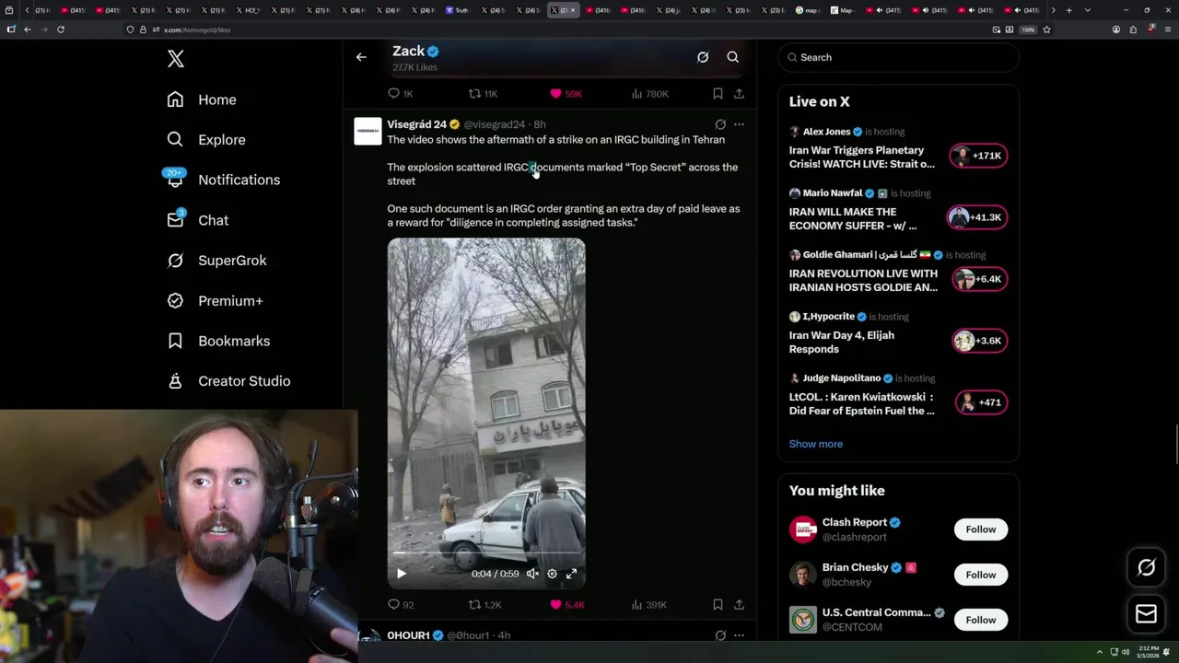This screenshot has height=663, width=1179.
Task: Open list all tabs dropdown
Action: point(1087,10)
